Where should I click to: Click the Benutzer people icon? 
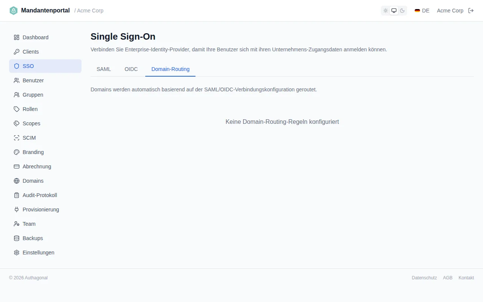17,80
